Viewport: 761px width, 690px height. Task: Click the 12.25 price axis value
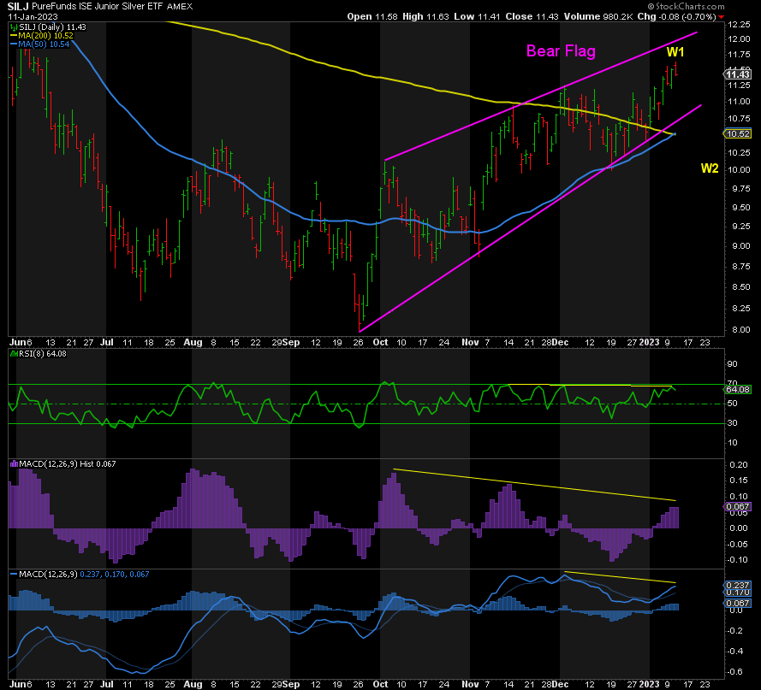(x=739, y=24)
